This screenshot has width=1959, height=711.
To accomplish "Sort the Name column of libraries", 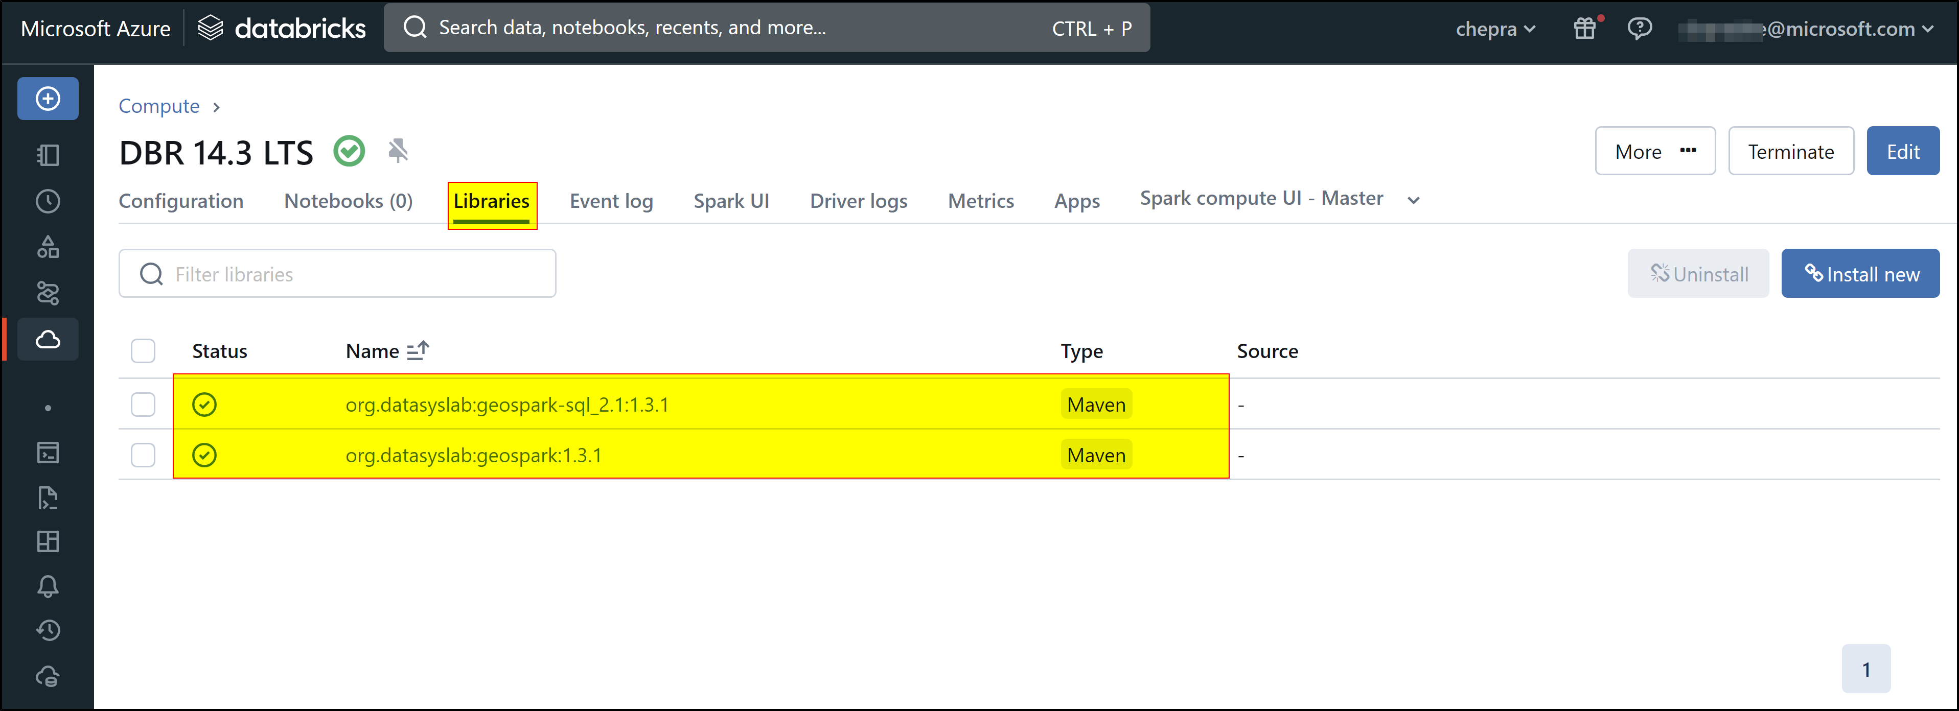I will (x=417, y=350).
